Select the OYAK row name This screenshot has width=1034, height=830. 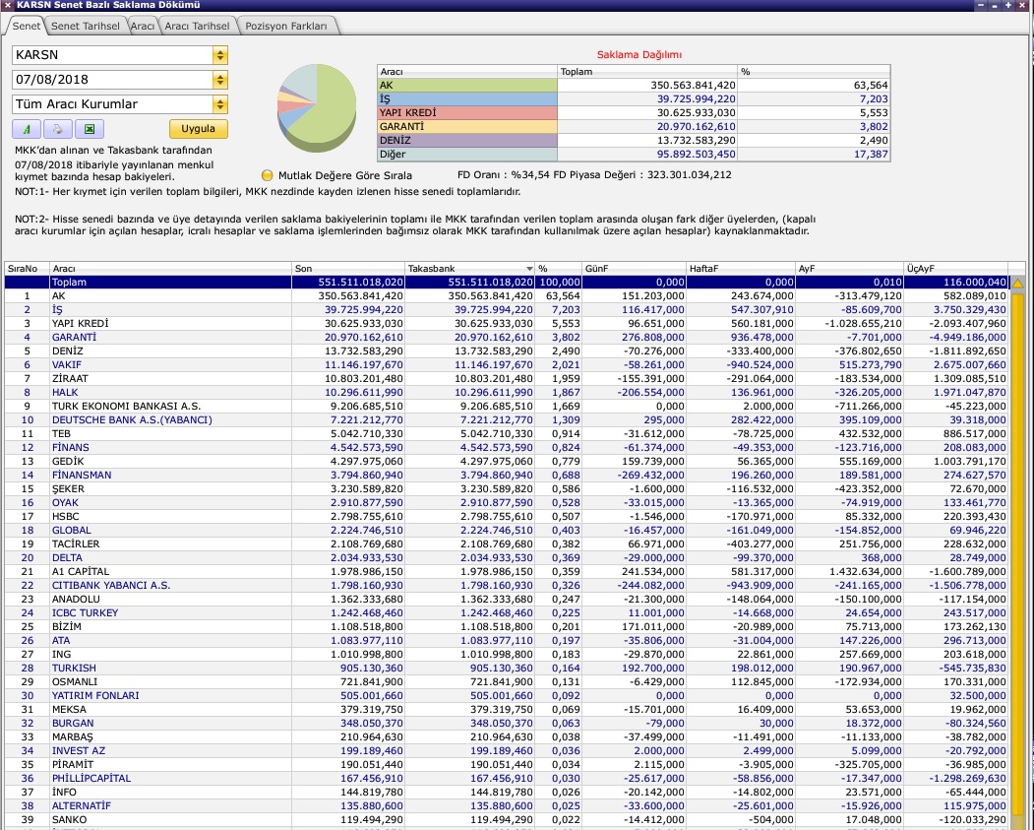[x=65, y=503]
